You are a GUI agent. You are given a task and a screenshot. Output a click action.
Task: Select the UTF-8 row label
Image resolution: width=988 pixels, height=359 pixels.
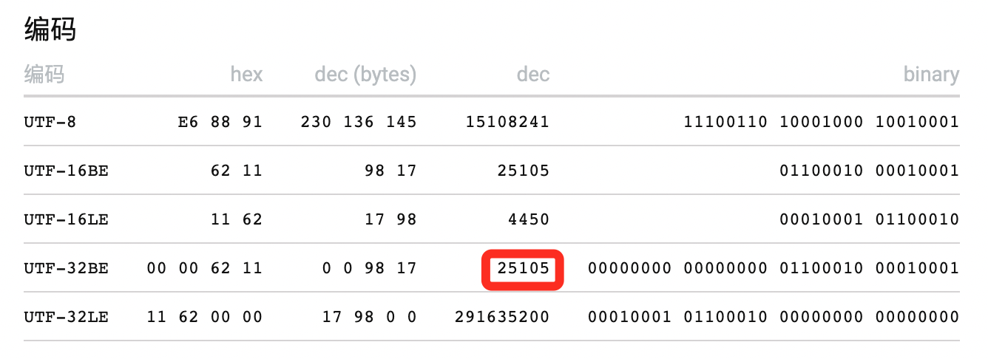50,122
